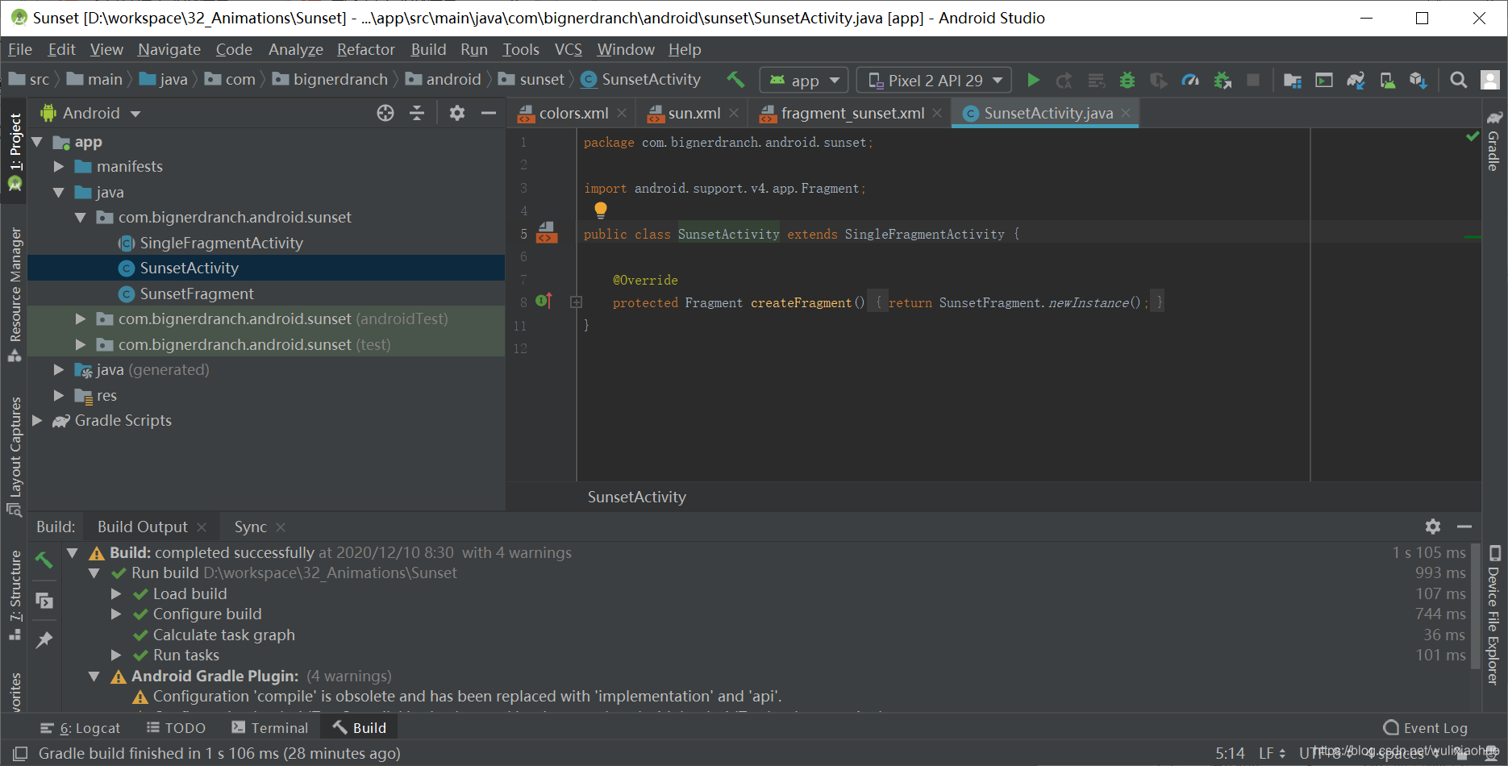1508x766 pixels.
Task: Toggle the Gradle side panel tab
Action: coord(1494,141)
